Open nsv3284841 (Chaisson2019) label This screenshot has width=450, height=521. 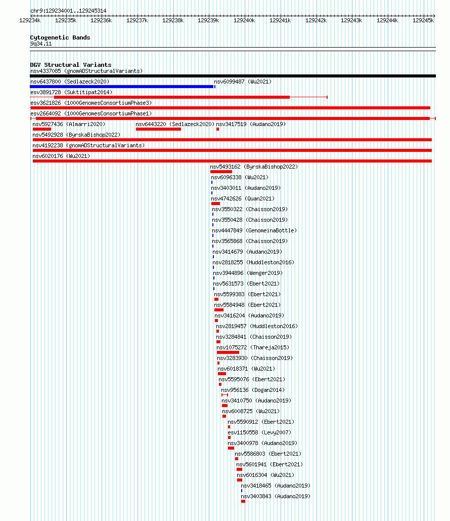point(254,337)
